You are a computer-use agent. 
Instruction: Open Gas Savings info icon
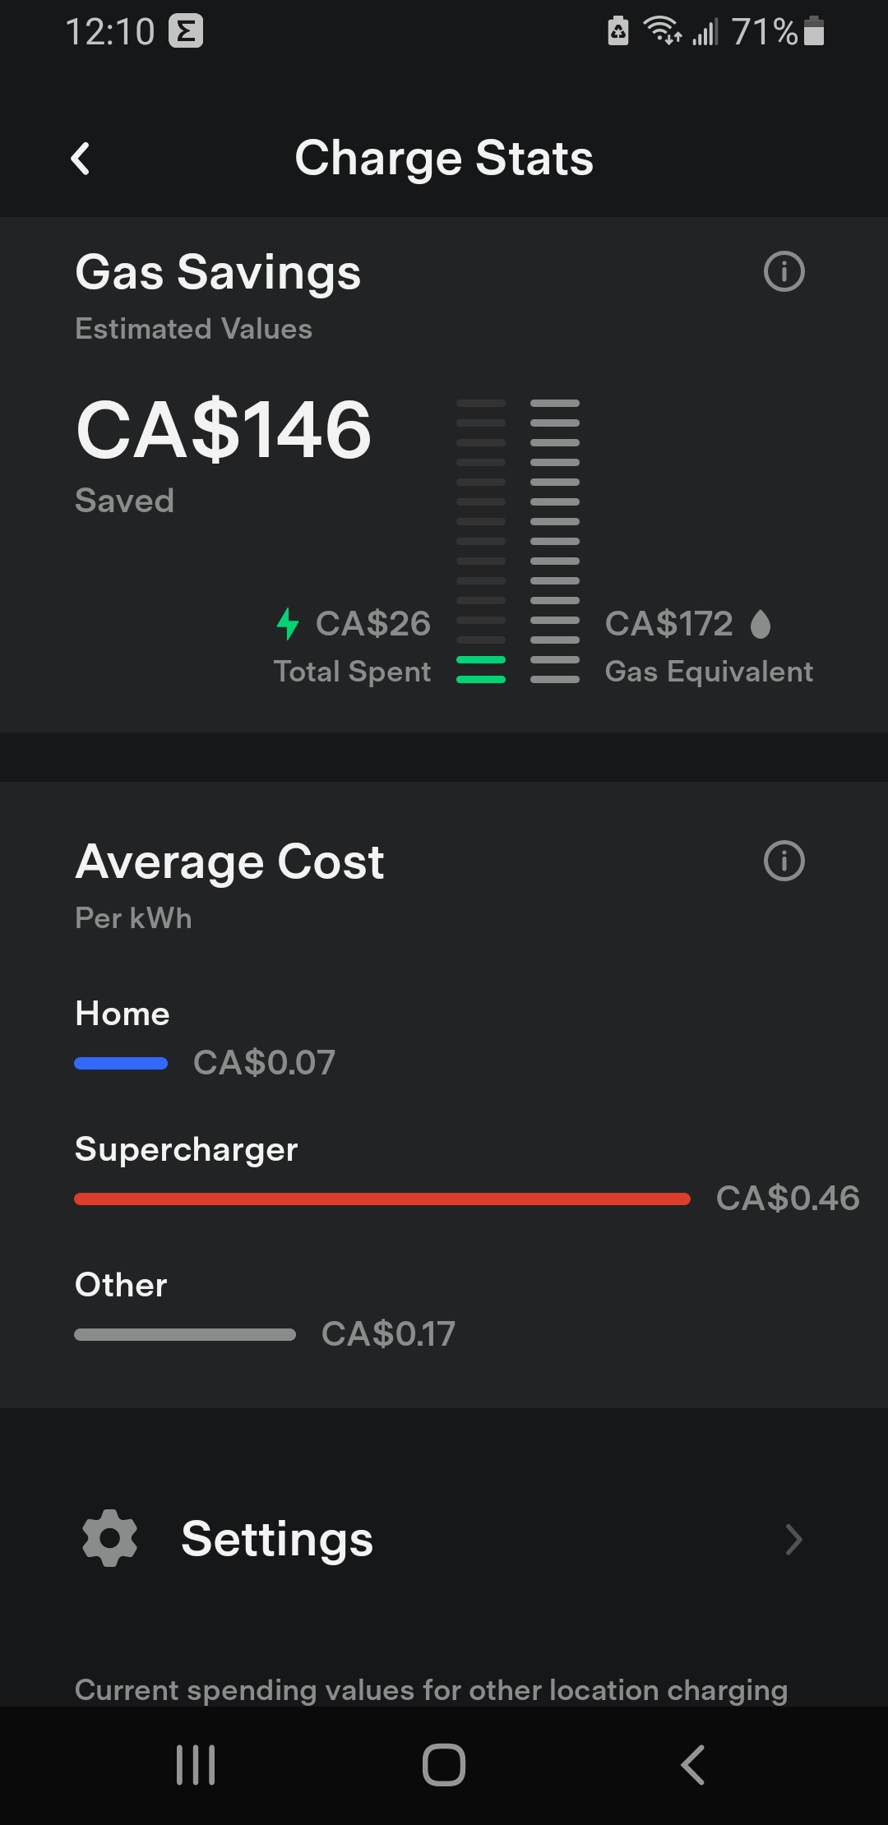click(x=784, y=272)
